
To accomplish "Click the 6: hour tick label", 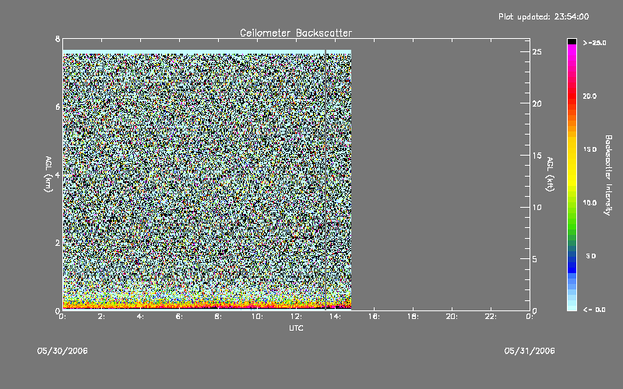I will pyautogui.click(x=179, y=317).
